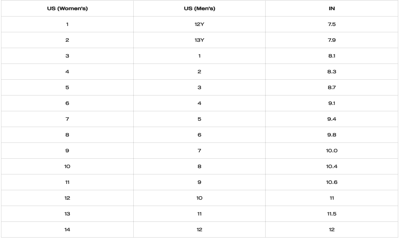Click women's size 14 cell
The width and height of the screenshot is (400, 239).
67,230
